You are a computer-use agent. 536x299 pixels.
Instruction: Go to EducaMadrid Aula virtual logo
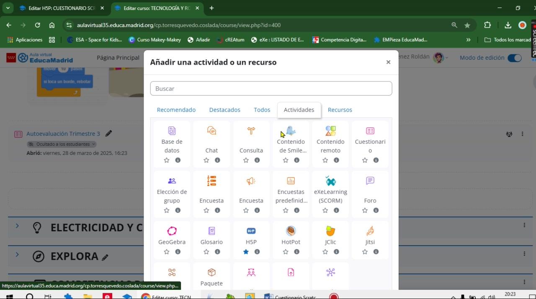[40, 58]
